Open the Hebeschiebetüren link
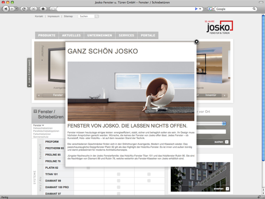The height and width of the screenshot is (199, 265). click(x=43, y=128)
